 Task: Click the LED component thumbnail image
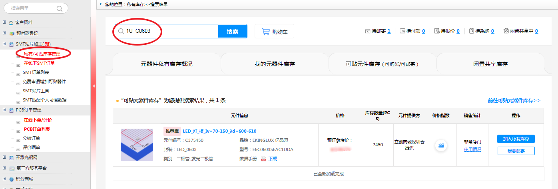137,145
